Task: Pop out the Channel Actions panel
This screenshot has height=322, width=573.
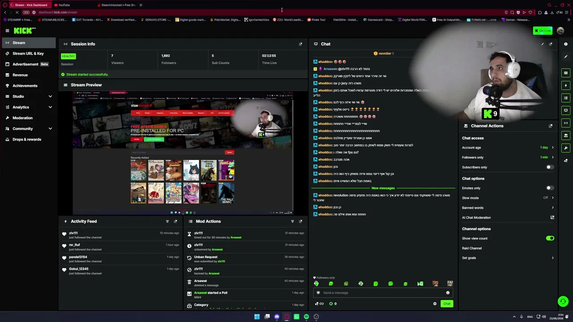Action: [551, 126]
